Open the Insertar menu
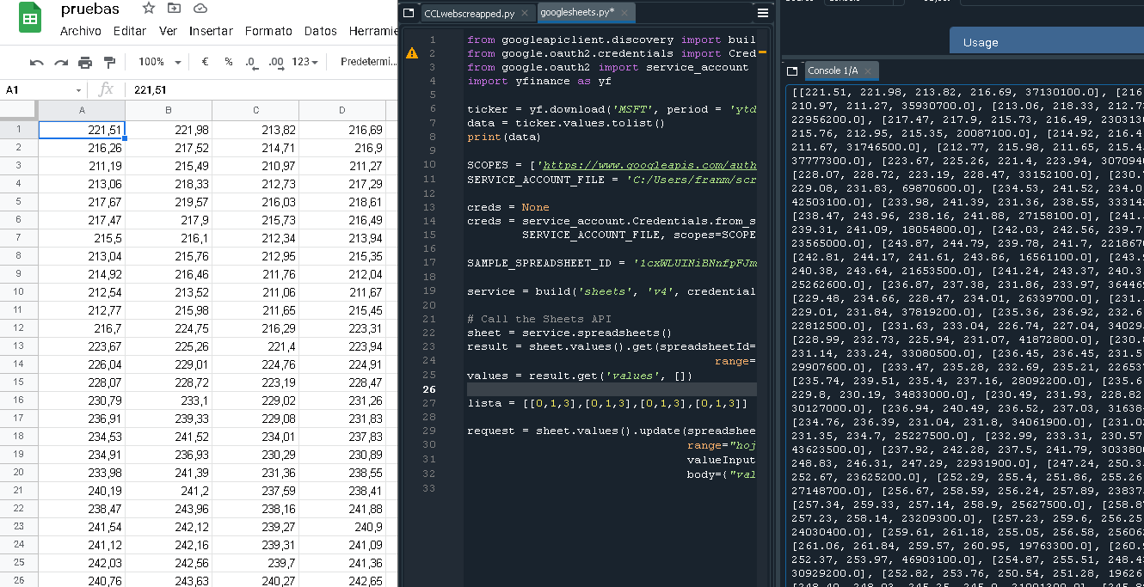 coord(211,31)
